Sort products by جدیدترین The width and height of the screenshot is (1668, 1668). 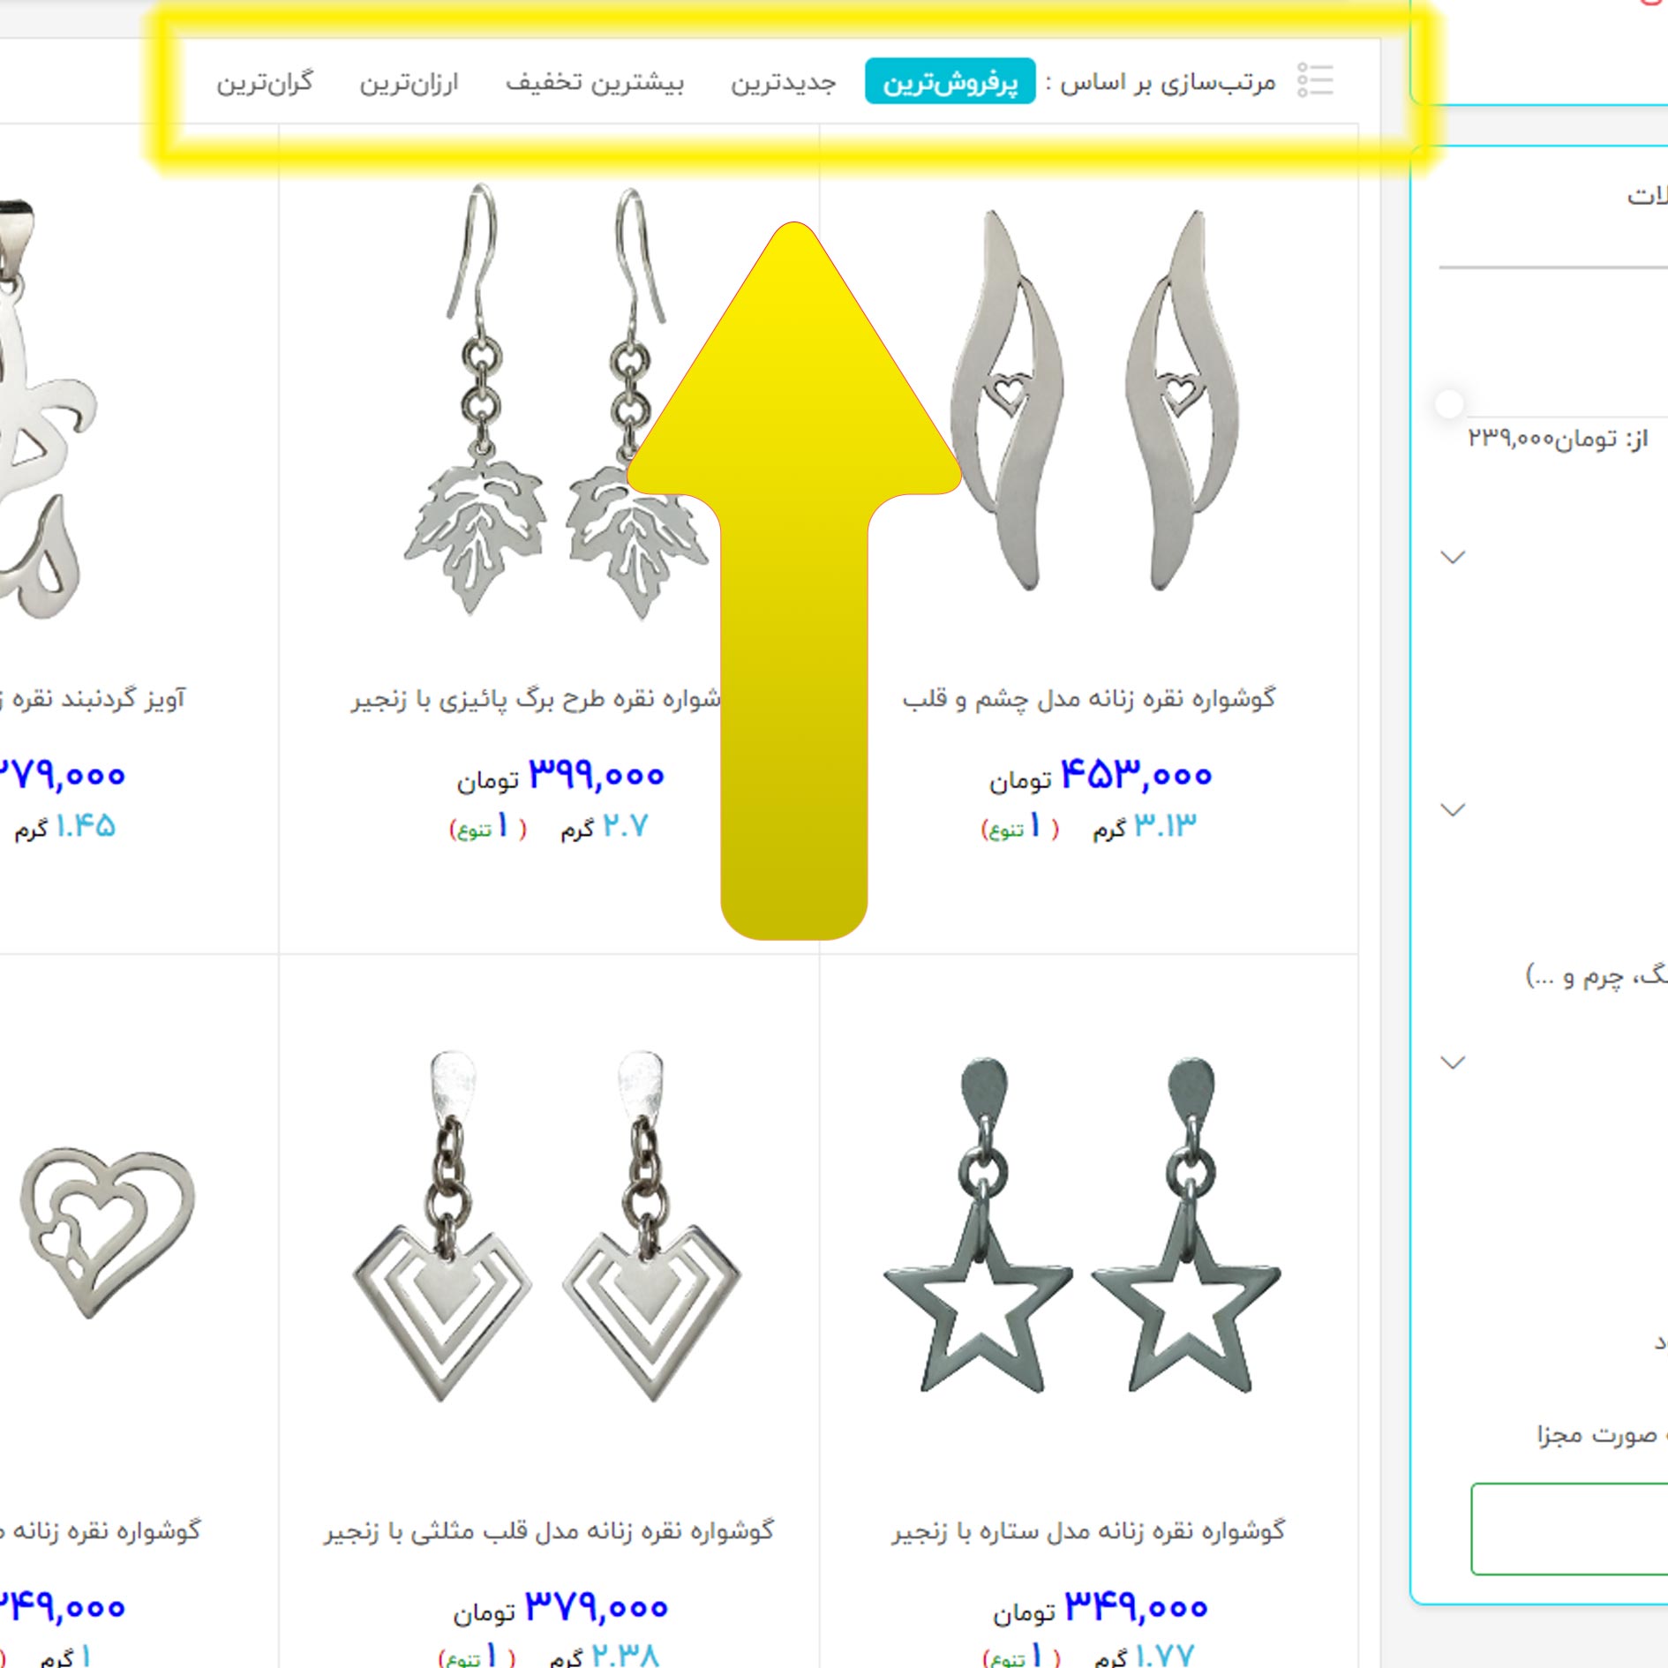(783, 82)
